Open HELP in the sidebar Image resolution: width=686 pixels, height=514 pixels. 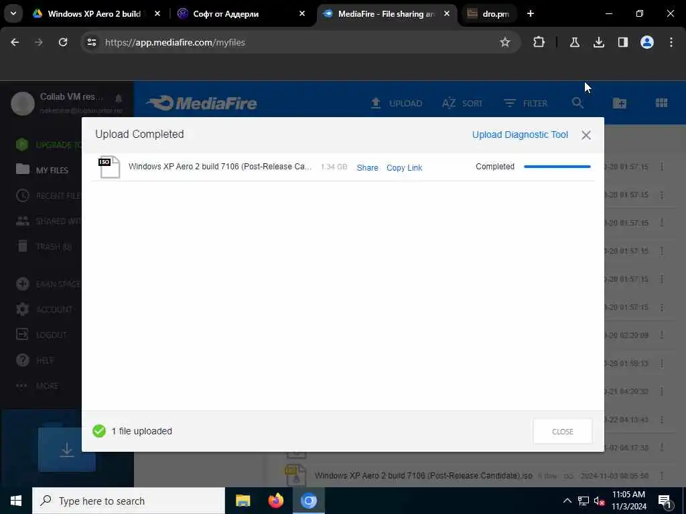pos(35,360)
